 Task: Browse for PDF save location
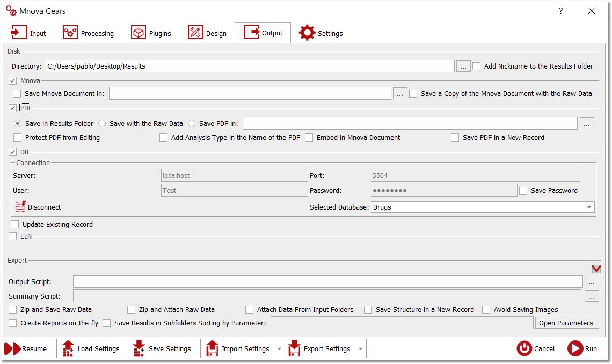587,123
